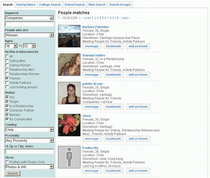Check the Dating Men checkbox
Screen dimensions: 210x178
7,61
